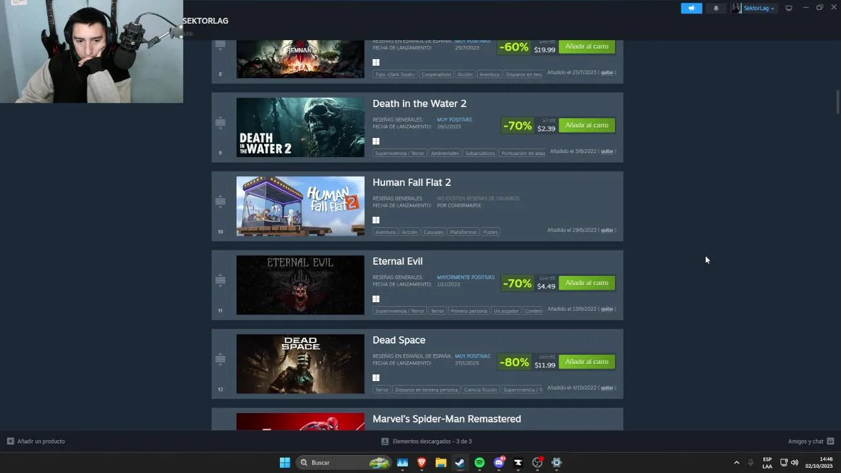Open Human Fall Flat 2 title link
This screenshot has width=841, height=473.
(x=411, y=183)
